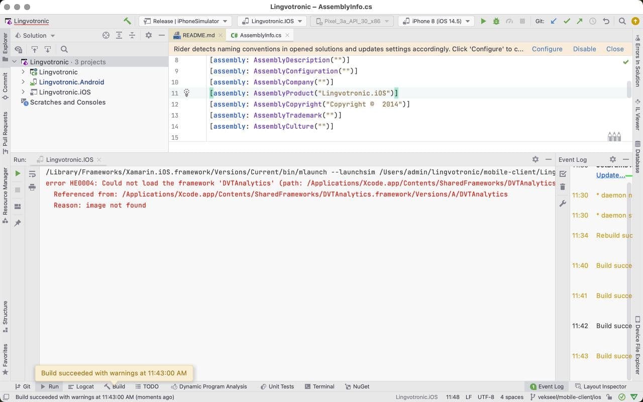This screenshot has height=402, width=643.
Task: Click Git commit checkmark icon
Action: coord(567,21)
